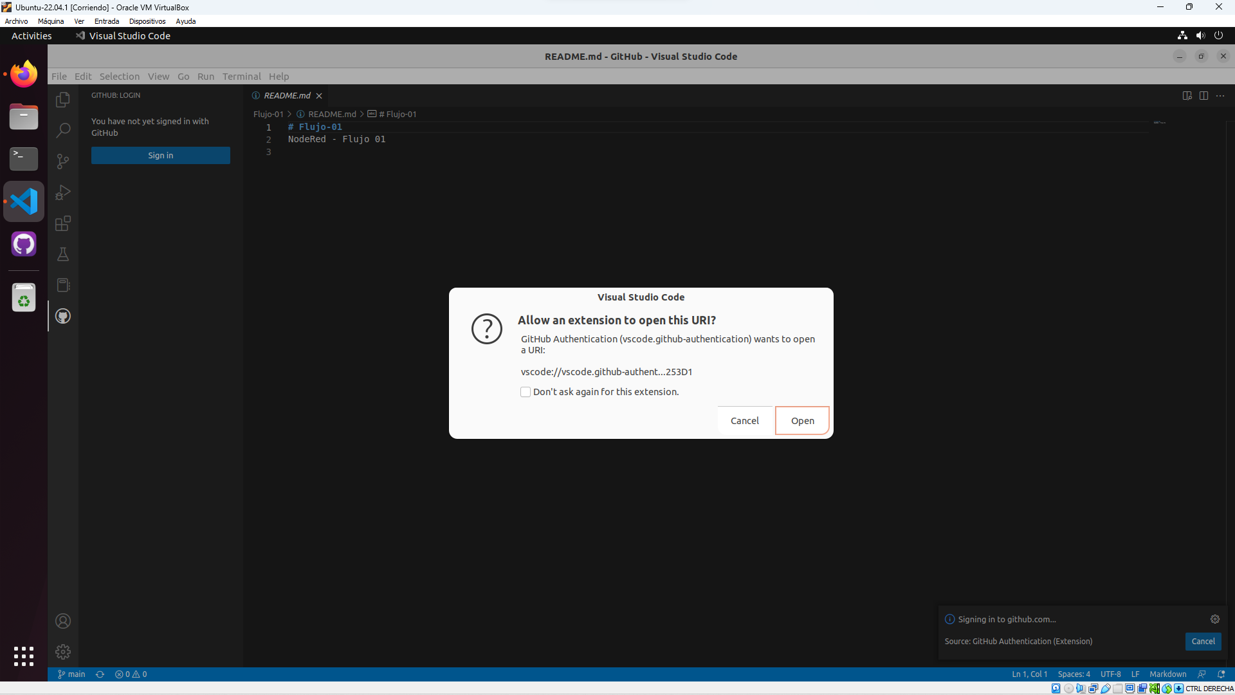Viewport: 1235px width, 695px height.
Task: Open the Search view icon
Action: click(63, 131)
